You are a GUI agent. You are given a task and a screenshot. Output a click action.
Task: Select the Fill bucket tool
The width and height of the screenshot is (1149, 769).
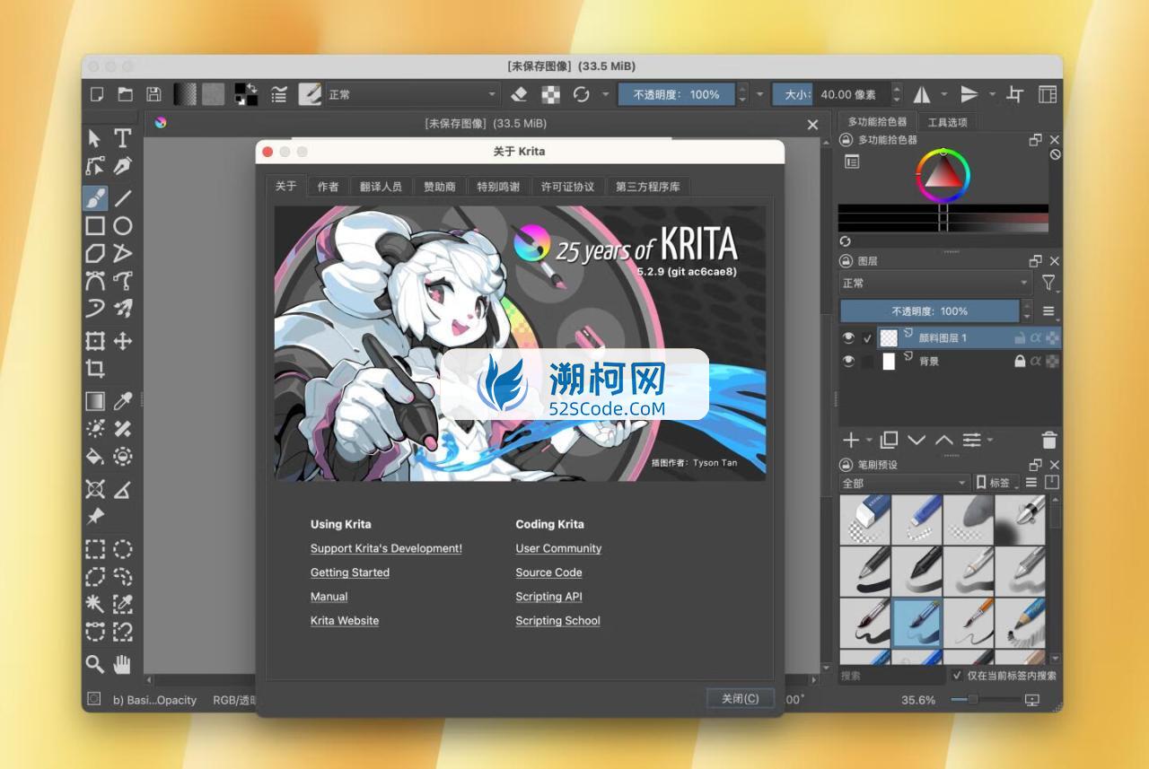(x=95, y=456)
